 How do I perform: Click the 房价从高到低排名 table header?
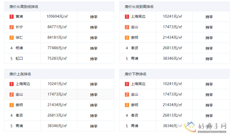tap(59, 7)
